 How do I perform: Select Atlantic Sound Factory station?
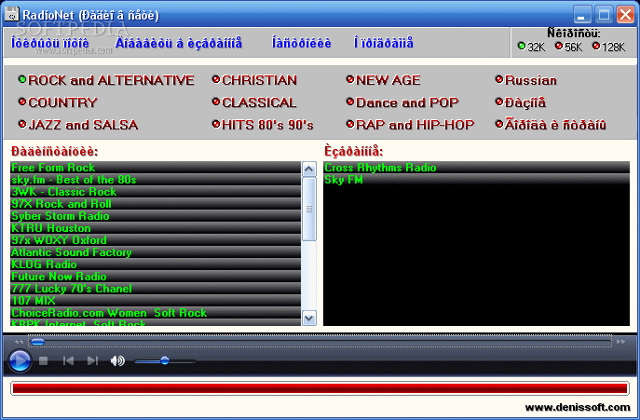[x=156, y=252]
